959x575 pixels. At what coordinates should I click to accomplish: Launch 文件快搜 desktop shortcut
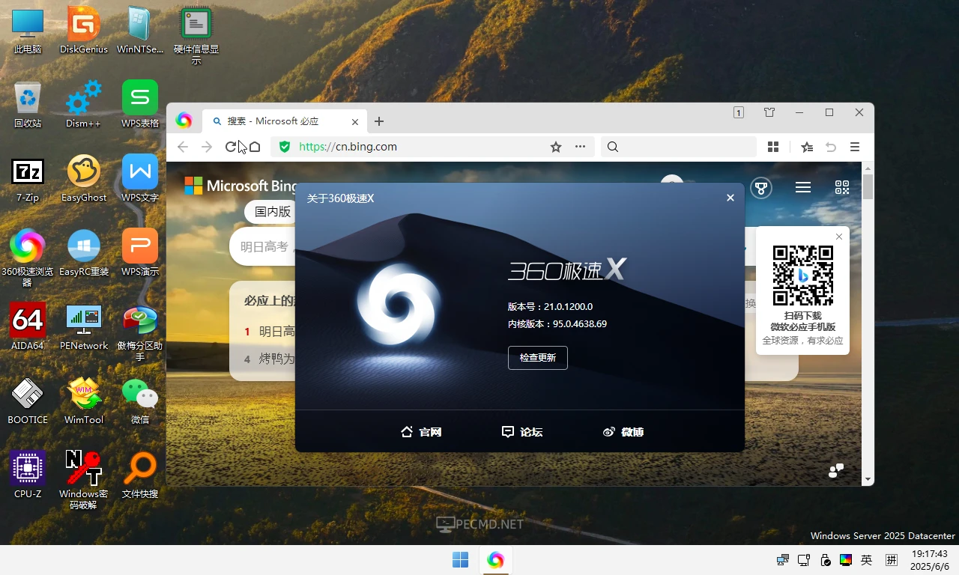point(140,475)
